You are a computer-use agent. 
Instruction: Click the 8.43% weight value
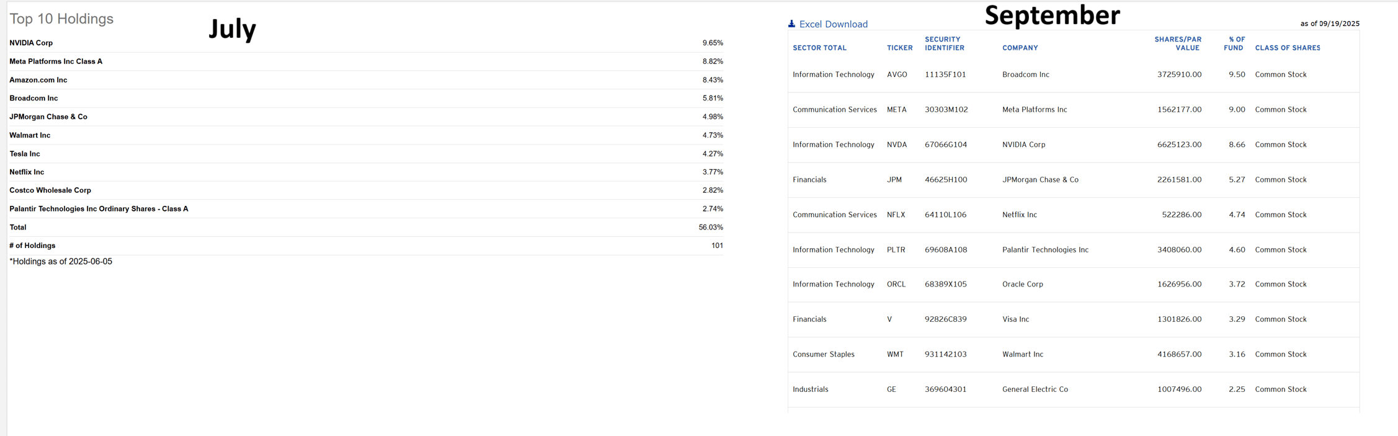pos(713,80)
